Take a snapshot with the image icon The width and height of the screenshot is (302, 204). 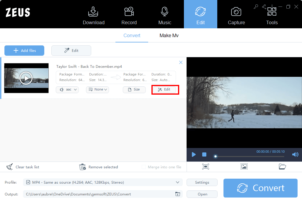pyautogui.click(x=244, y=167)
